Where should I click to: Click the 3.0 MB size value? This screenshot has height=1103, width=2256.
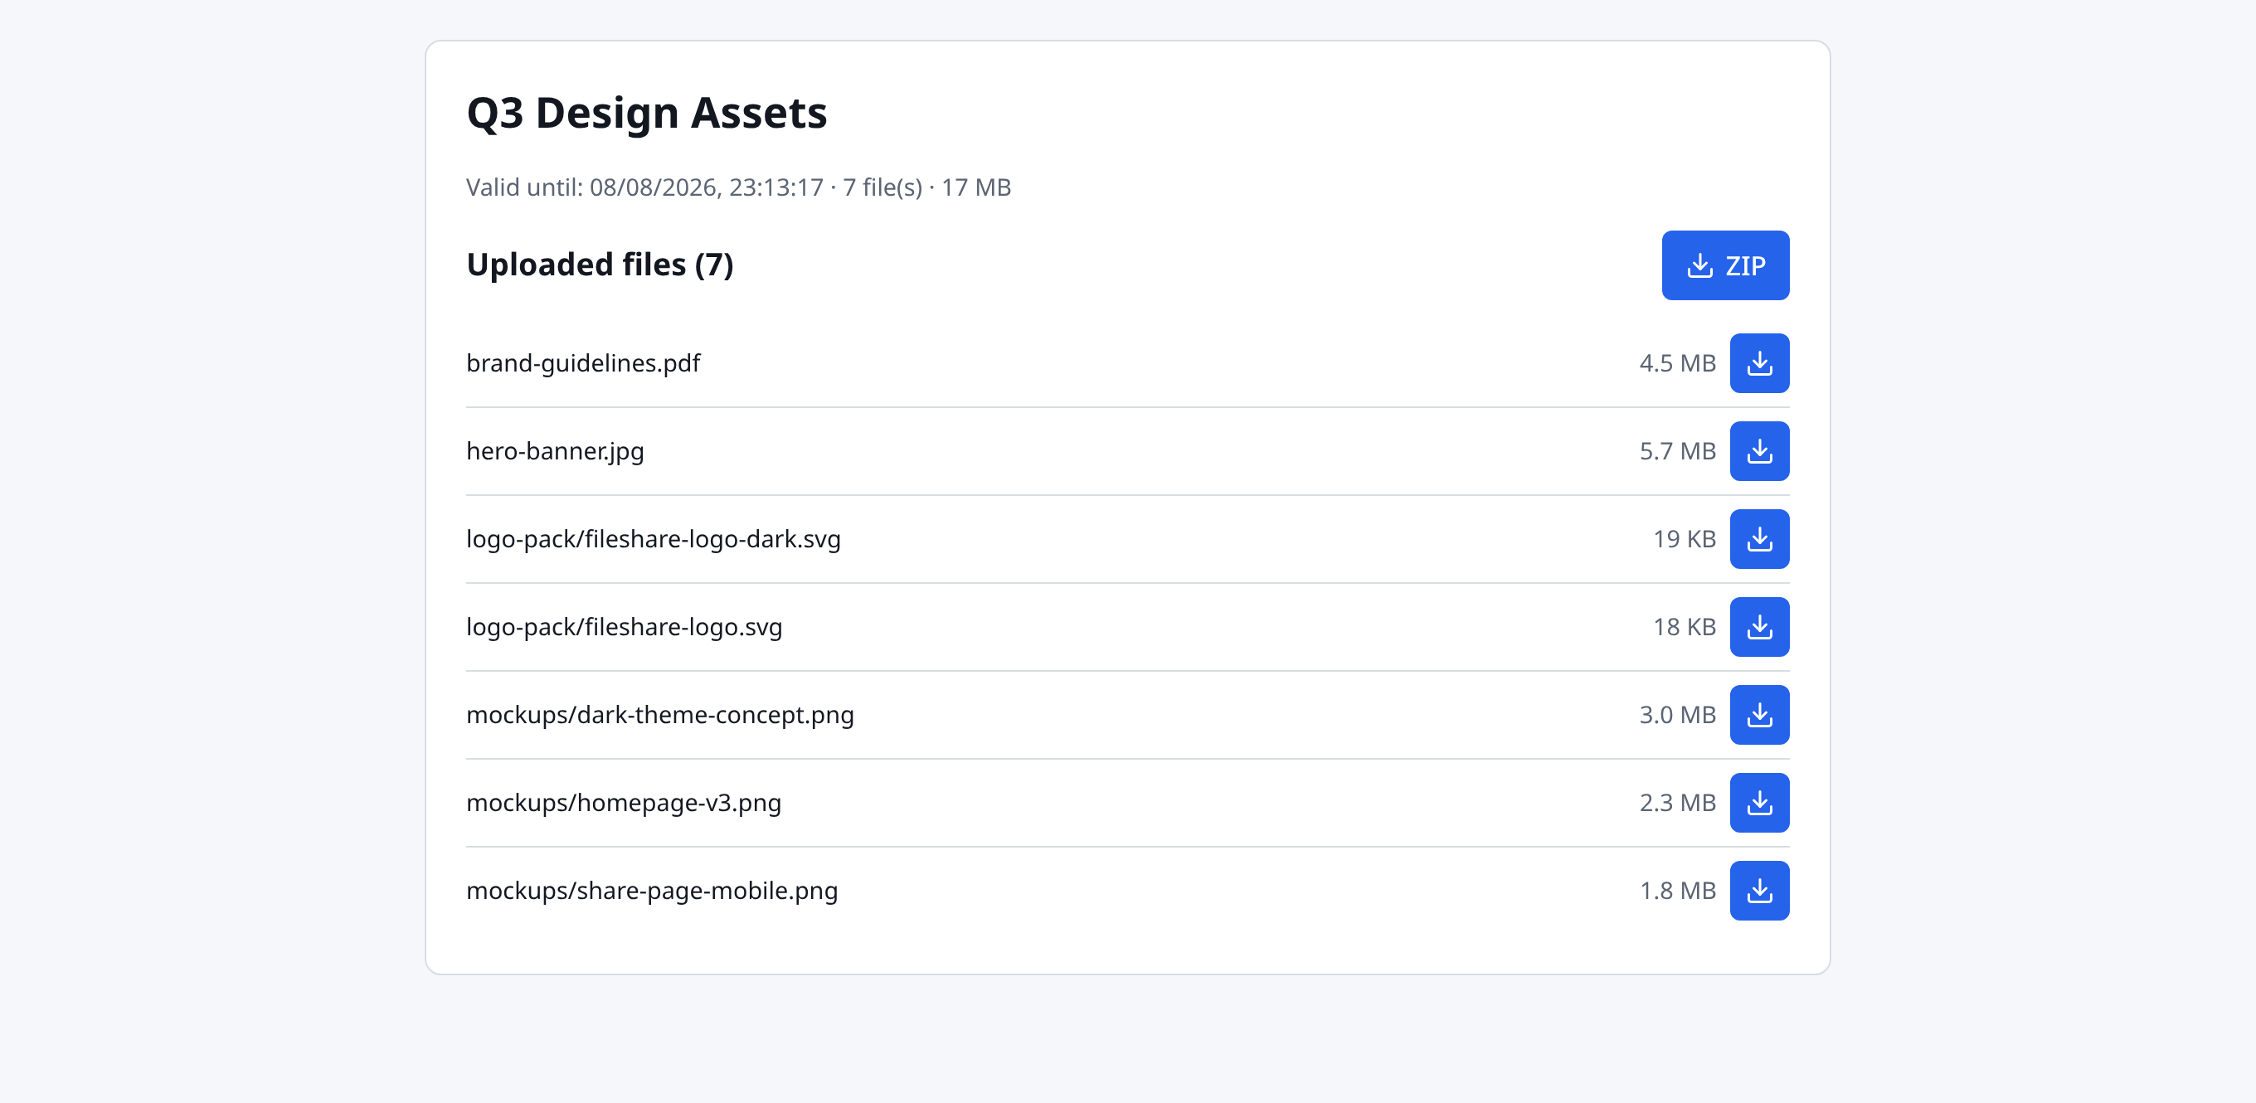(x=1677, y=715)
